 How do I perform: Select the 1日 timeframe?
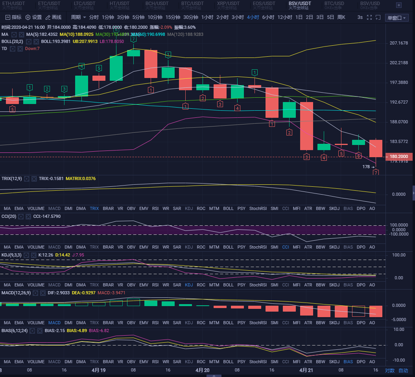299,17
